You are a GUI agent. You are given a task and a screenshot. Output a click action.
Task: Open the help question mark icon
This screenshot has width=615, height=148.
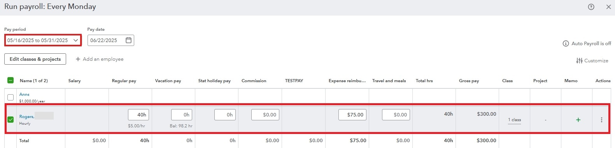coord(591,7)
